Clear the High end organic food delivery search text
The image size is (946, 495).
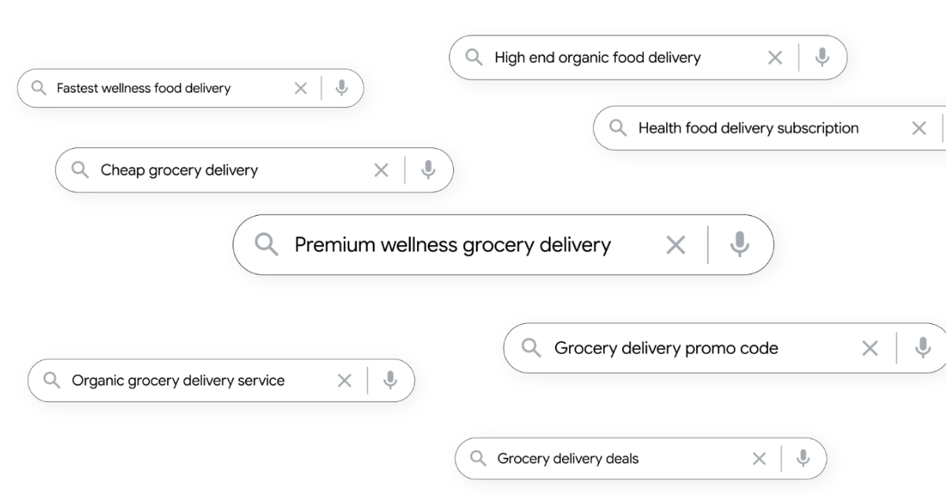click(774, 57)
